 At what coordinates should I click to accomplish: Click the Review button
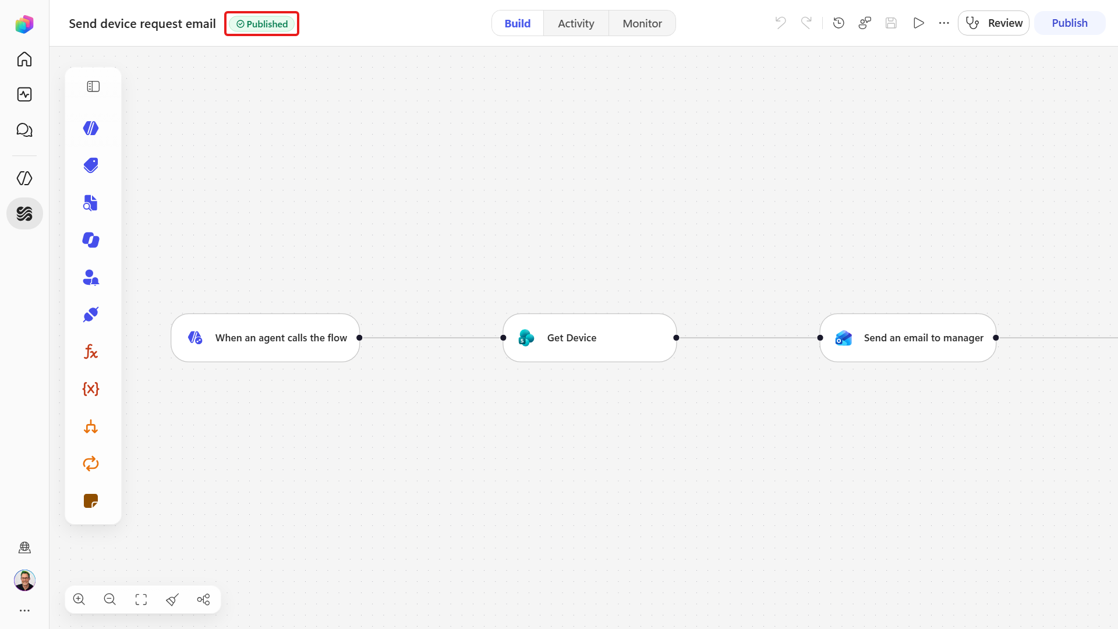click(x=993, y=23)
